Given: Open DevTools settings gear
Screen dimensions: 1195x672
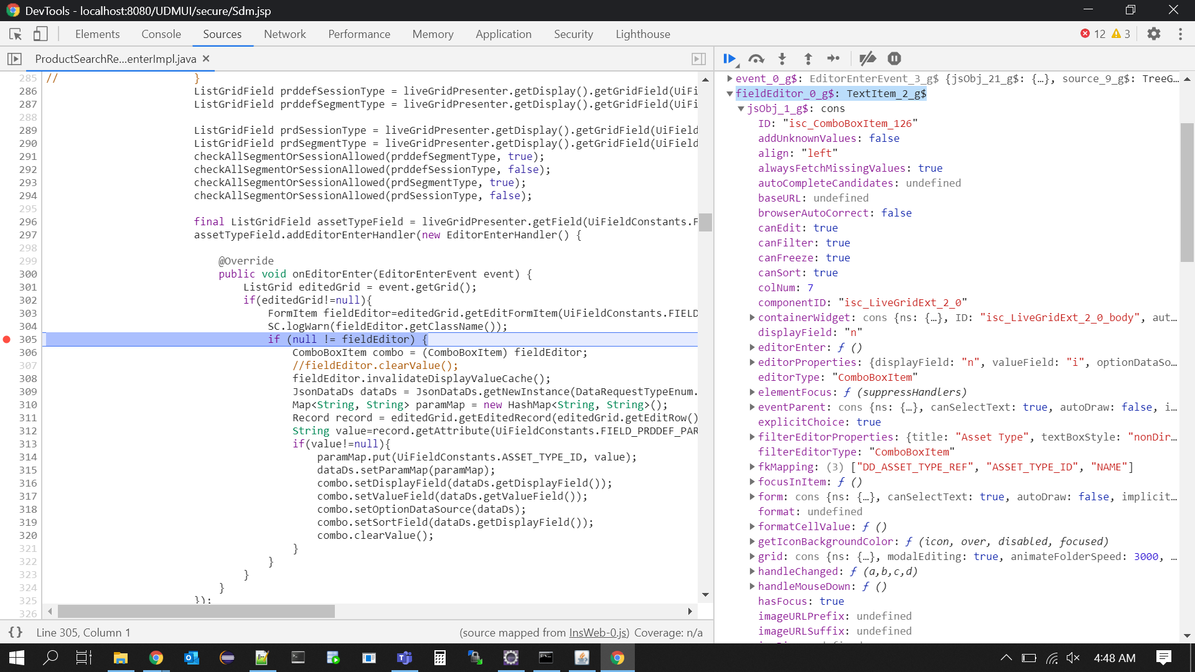Looking at the screenshot, I should [1153, 34].
